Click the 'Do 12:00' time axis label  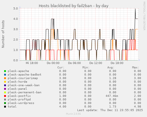point(96,63)
